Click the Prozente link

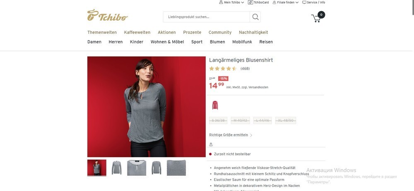(x=192, y=32)
